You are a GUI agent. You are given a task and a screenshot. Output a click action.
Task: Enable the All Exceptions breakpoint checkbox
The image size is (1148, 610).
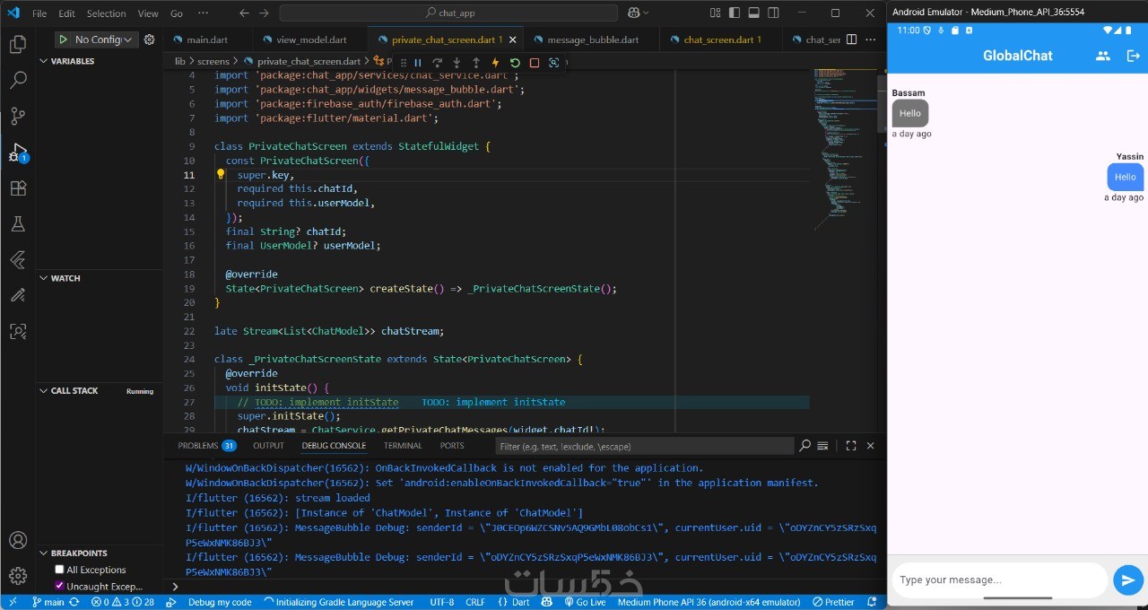59,570
